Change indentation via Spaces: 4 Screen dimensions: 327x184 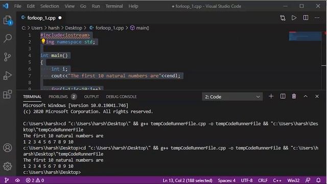click(226, 180)
